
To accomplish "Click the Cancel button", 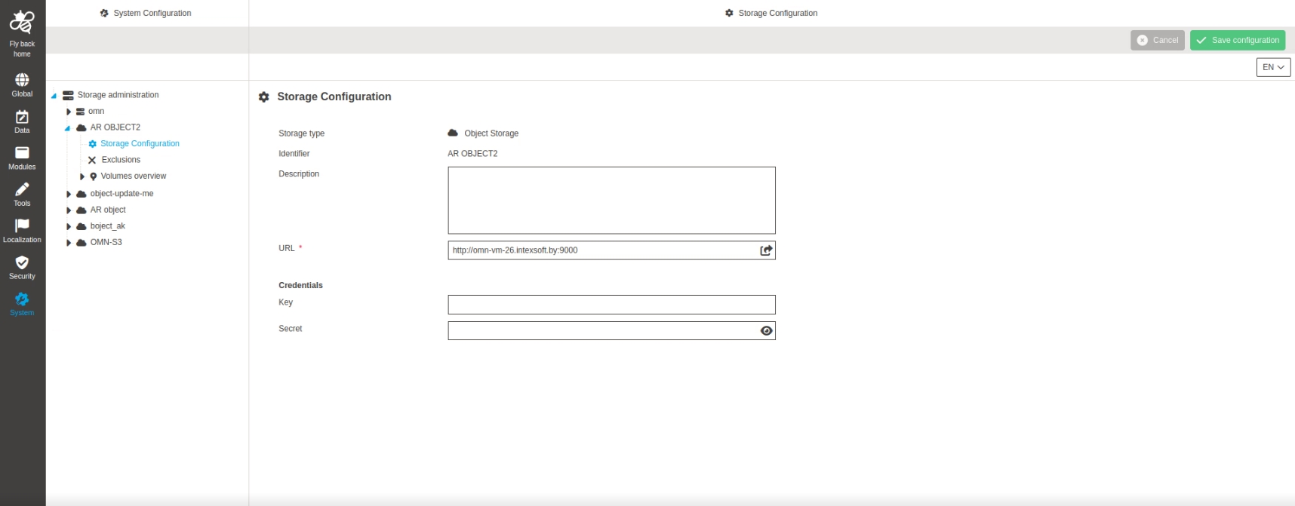I will pyautogui.click(x=1157, y=40).
